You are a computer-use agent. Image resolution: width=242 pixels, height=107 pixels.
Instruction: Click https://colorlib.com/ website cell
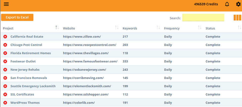click(79, 103)
